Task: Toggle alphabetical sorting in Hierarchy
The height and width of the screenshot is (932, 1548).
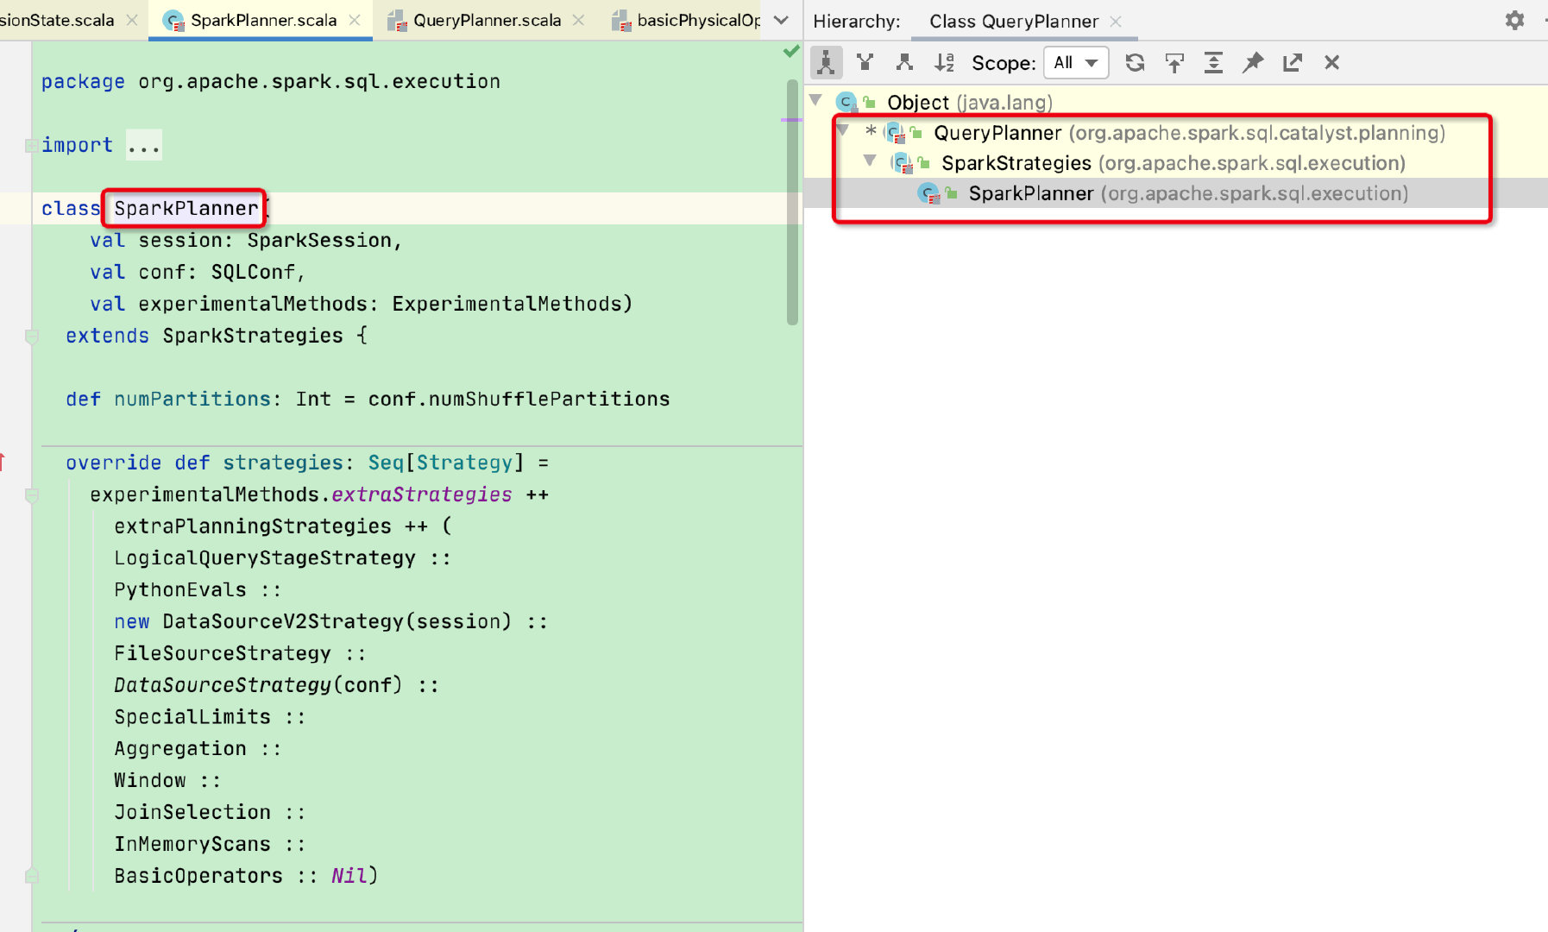Action: coord(944,62)
